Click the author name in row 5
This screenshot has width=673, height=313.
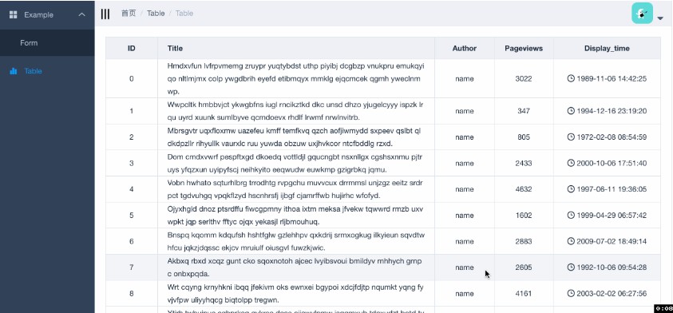pyautogui.click(x=465, y=215)
